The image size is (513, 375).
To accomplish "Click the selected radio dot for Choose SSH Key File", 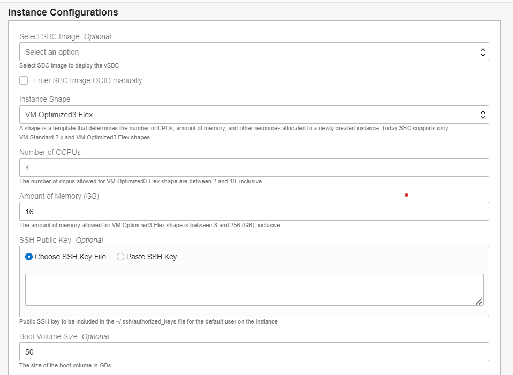I will tap(29, 257).
